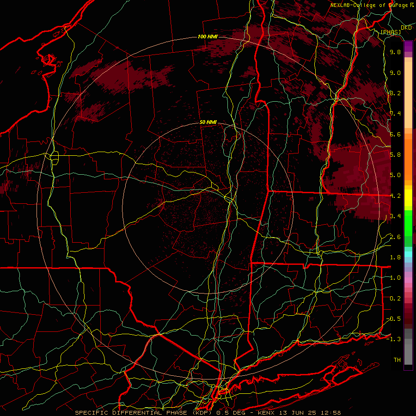Image resolution: width=416 pixels, height=416 pixels.
Task: Click the 4.2 value on the color scale
Action: 395,196
